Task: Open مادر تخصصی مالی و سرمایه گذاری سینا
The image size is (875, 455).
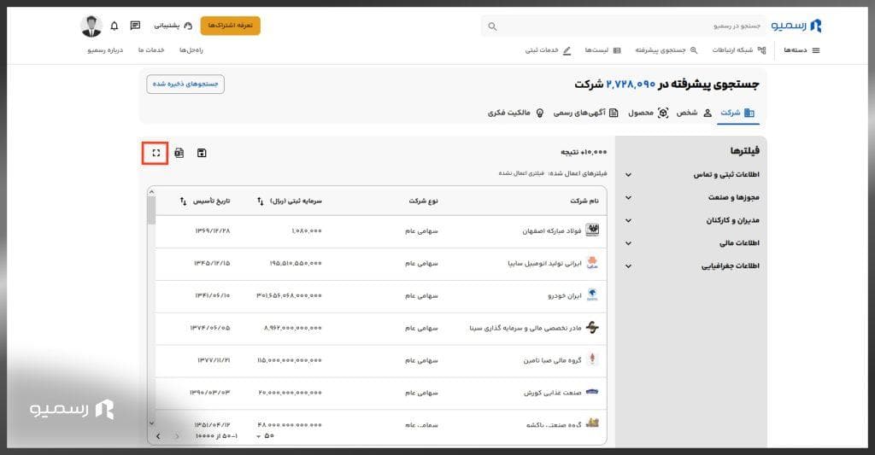Action: coord(526,328)
